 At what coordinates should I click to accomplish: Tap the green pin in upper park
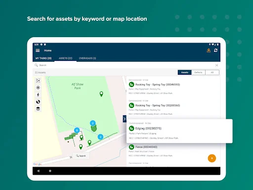pos(101,94)
